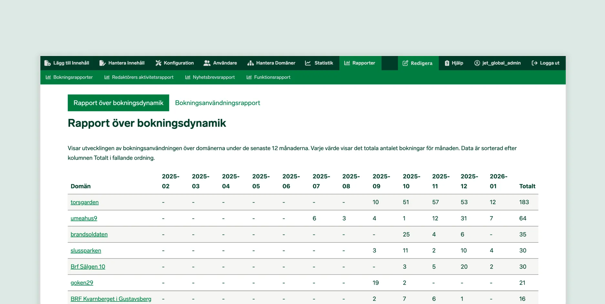Viewport: 605px width, 304px height.
Task: Select BRF Kvarnberget total value 16
Action: (522, 299)
